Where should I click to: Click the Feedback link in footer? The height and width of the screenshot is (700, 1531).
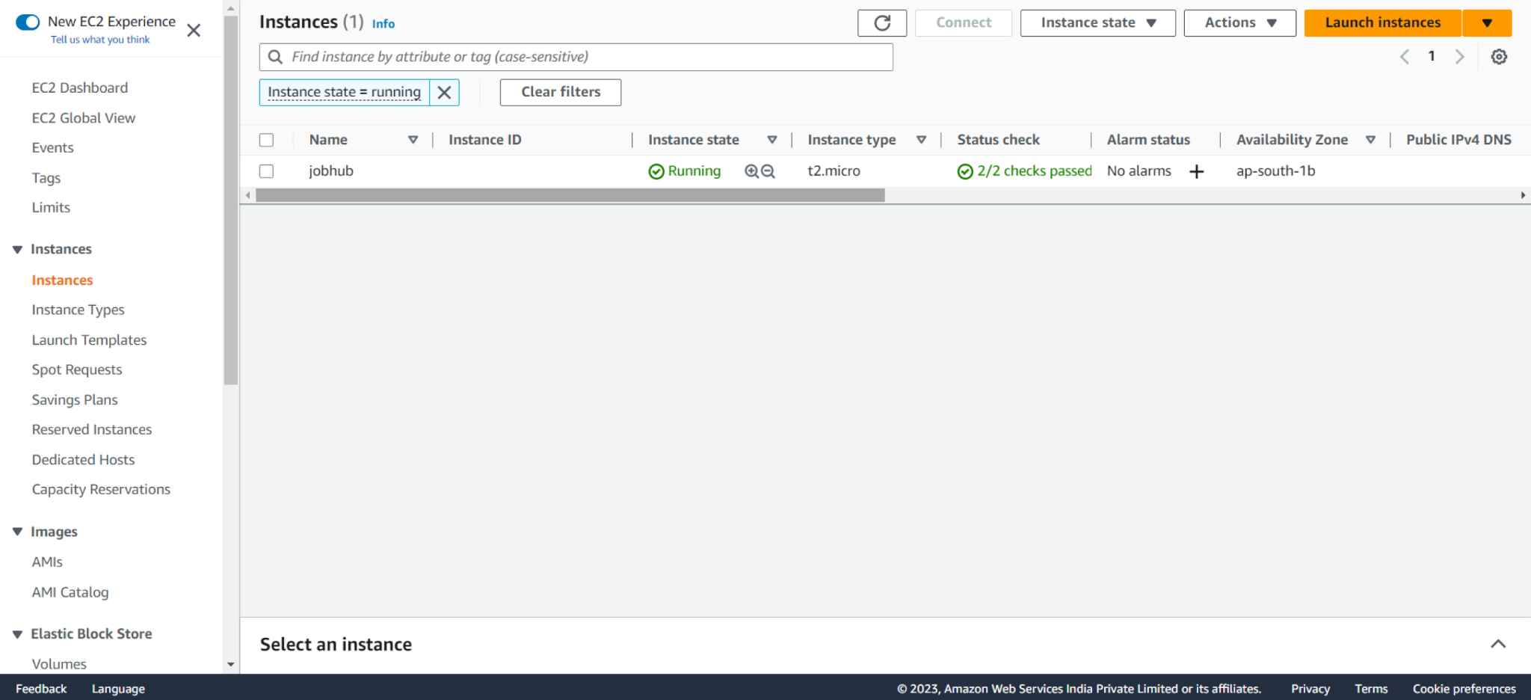tap(41, 689)
